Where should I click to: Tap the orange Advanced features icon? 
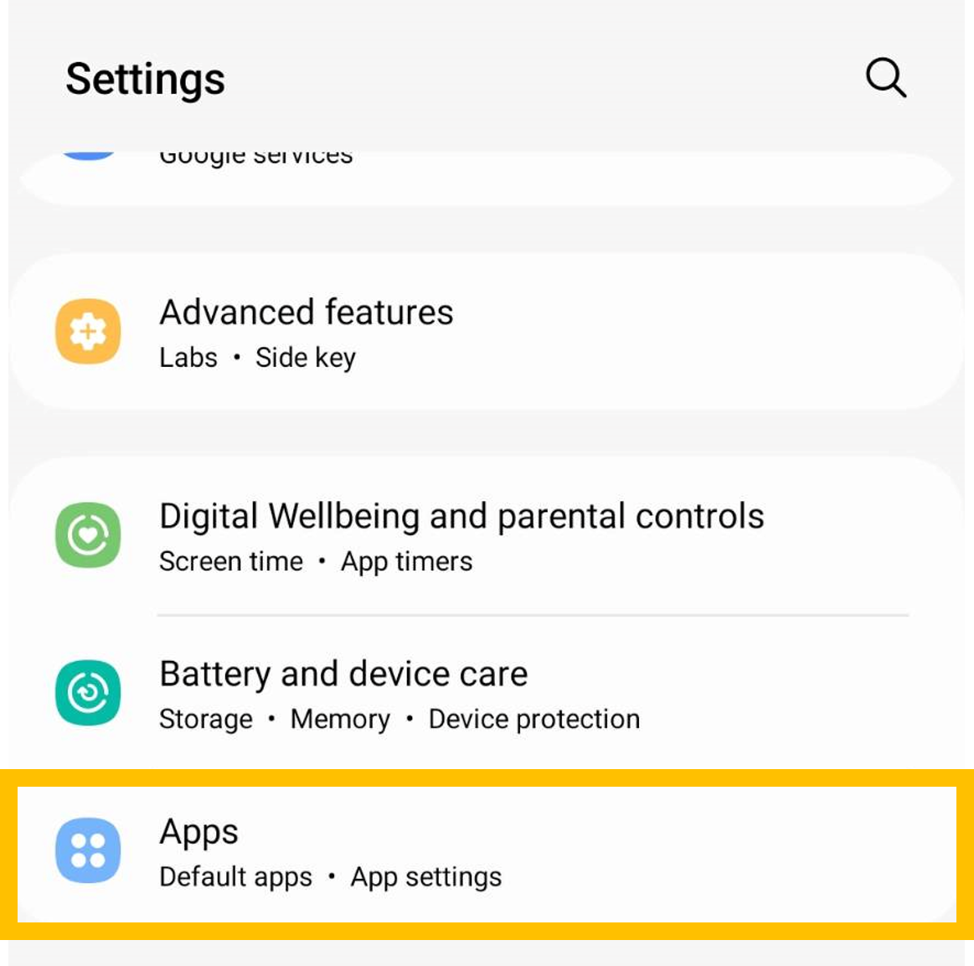(x=88, y=331)
